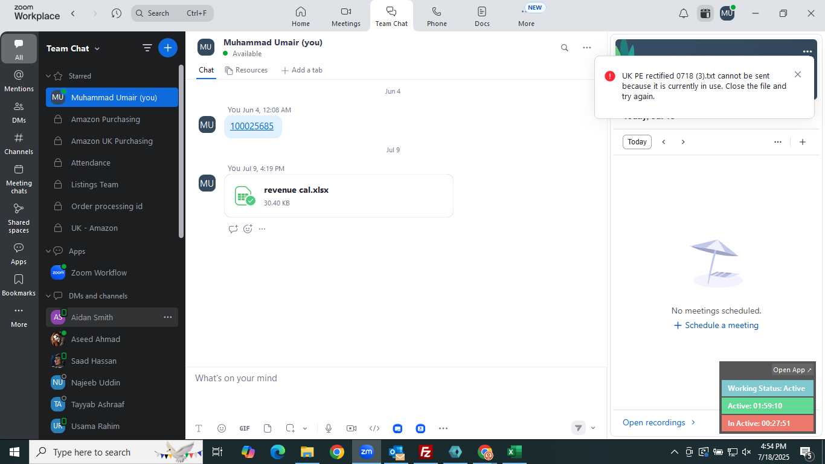Screen dimensions: 825x464
Task: Open the Attendance channel
Action: (x=112, y=163)
